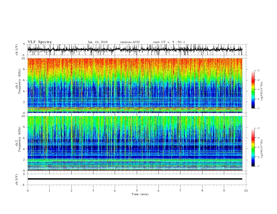Click the ch.1 colorbar 'log(PSD)(V²/Hz)' label

262,91
